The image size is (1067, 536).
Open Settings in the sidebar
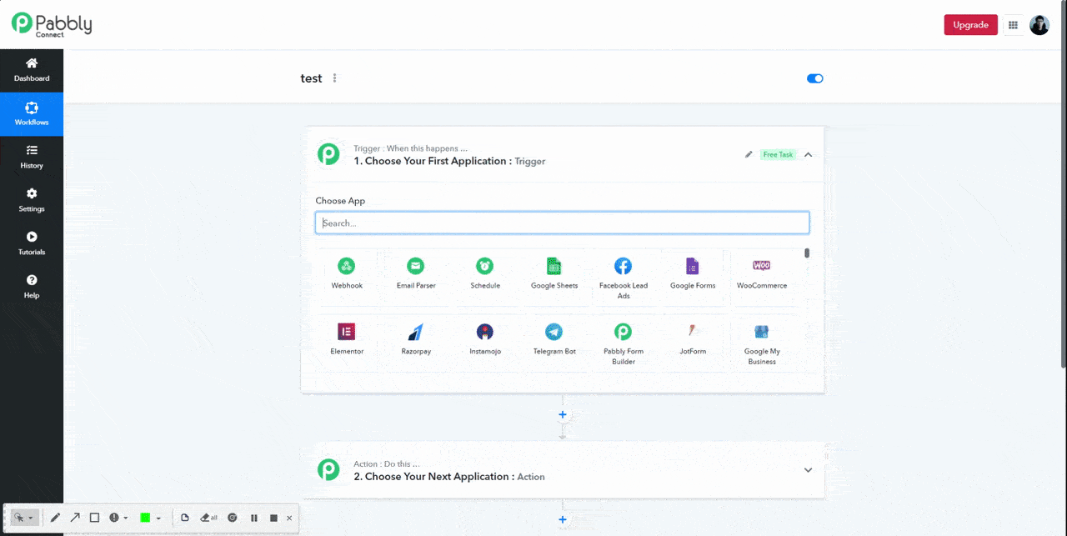[32, 200]
